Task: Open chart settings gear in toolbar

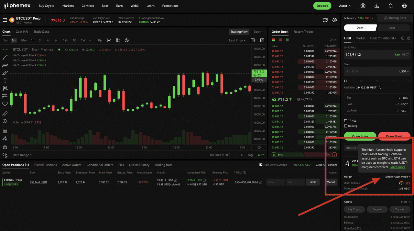Action: [x=127, y=40]
